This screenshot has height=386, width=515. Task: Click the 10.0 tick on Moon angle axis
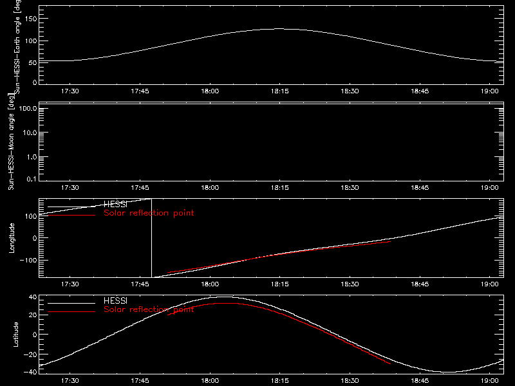point(30,133)
